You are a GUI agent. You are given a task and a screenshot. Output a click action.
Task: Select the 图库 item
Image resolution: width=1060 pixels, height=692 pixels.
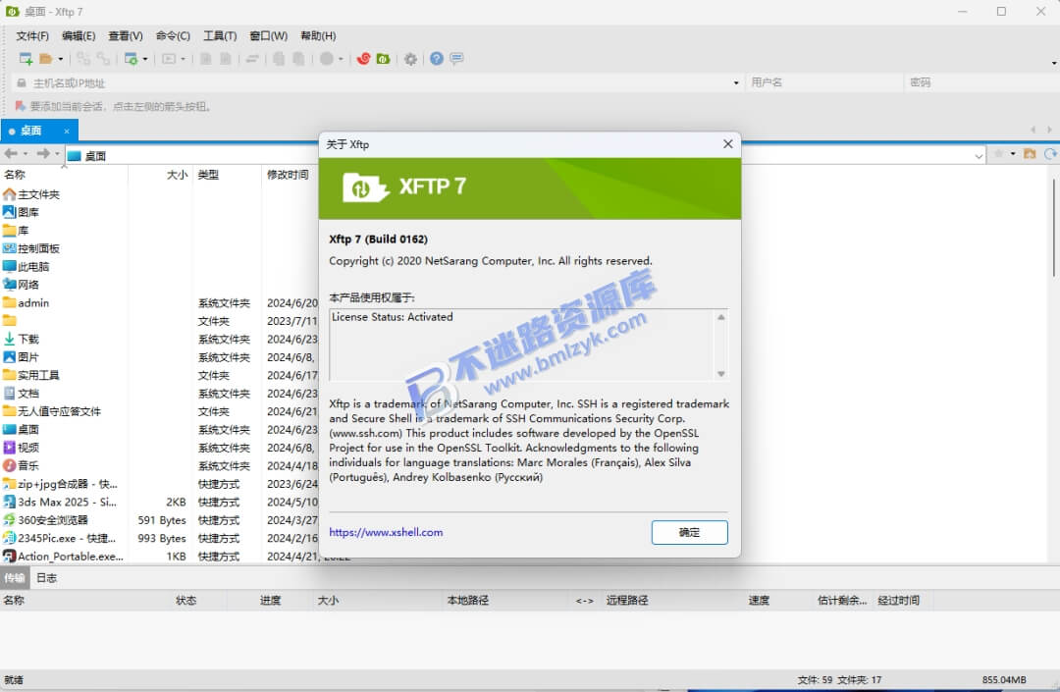(21, 212)
